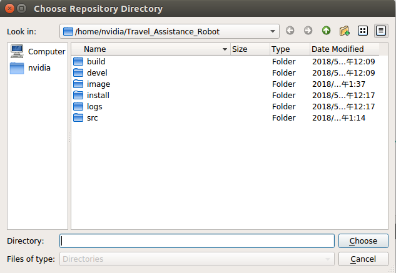Switch to detail view mode

[x=380, y=31]
